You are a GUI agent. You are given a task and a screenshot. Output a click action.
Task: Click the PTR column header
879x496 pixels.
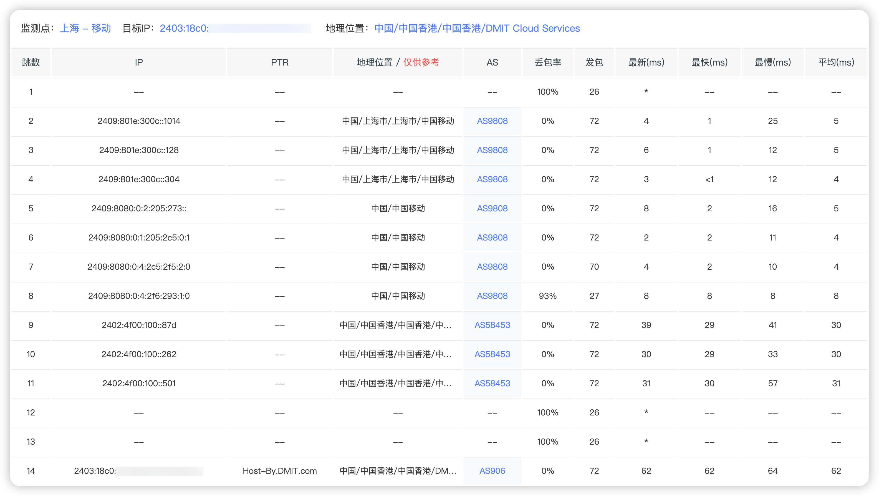279,62
